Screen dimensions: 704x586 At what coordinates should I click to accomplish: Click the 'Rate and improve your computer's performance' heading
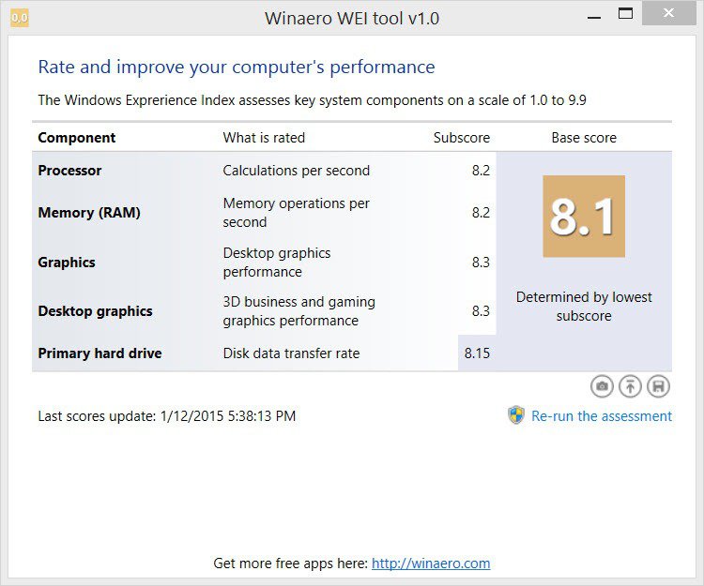(237, 68)
